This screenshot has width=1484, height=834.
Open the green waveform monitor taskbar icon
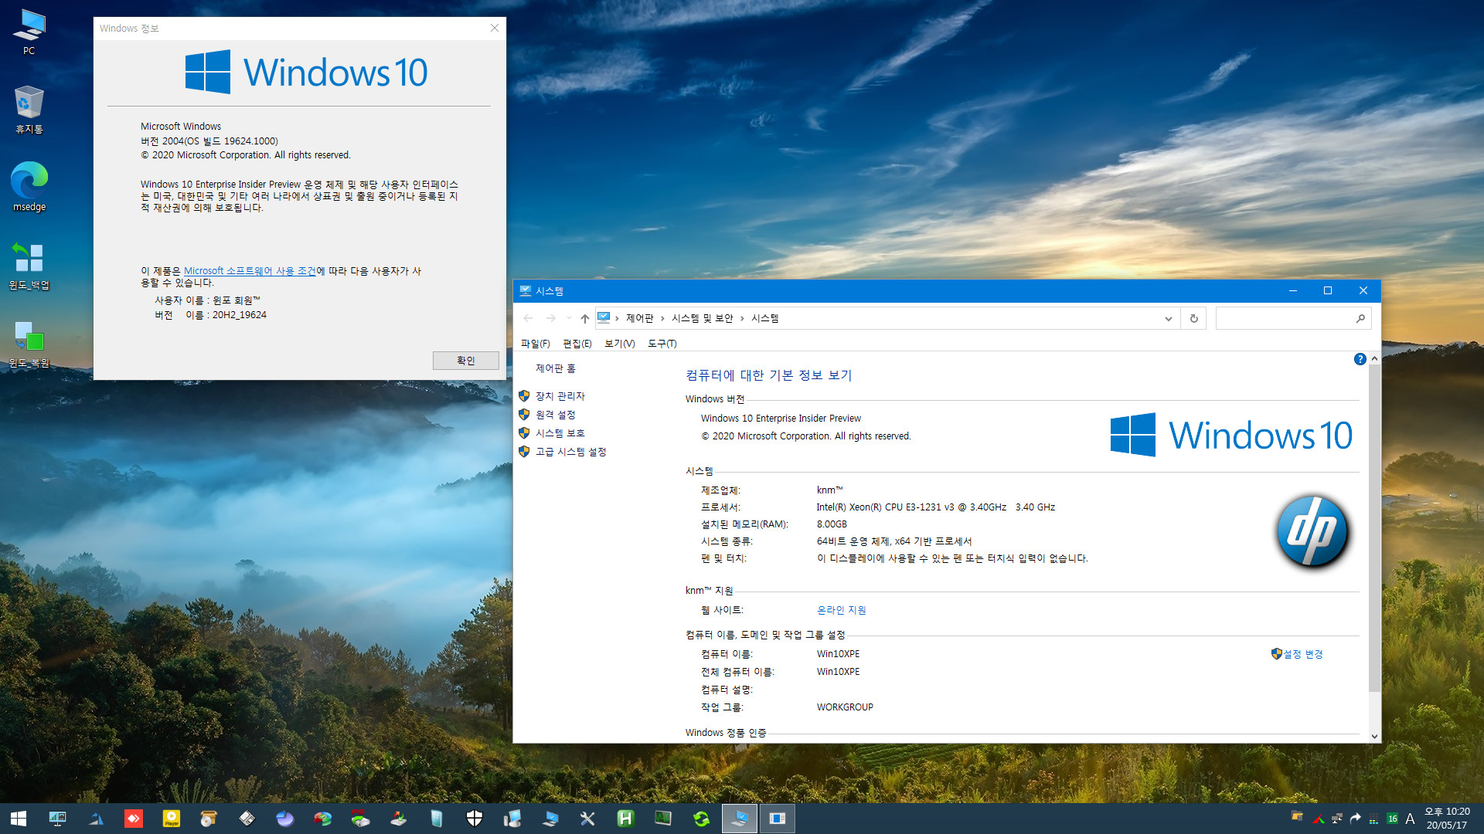[663, 819]
